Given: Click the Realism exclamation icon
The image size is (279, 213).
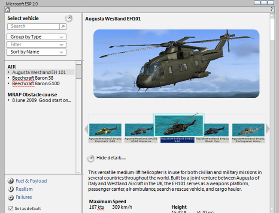Looking at the screenshot, I should (x=11, y=189).
